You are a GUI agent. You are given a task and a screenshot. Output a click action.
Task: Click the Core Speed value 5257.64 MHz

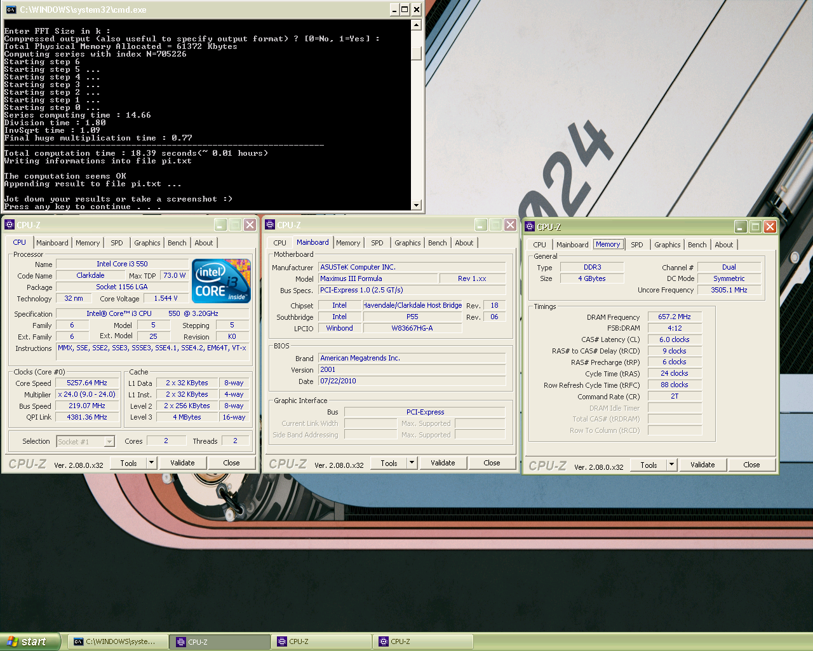pos(87,383)
